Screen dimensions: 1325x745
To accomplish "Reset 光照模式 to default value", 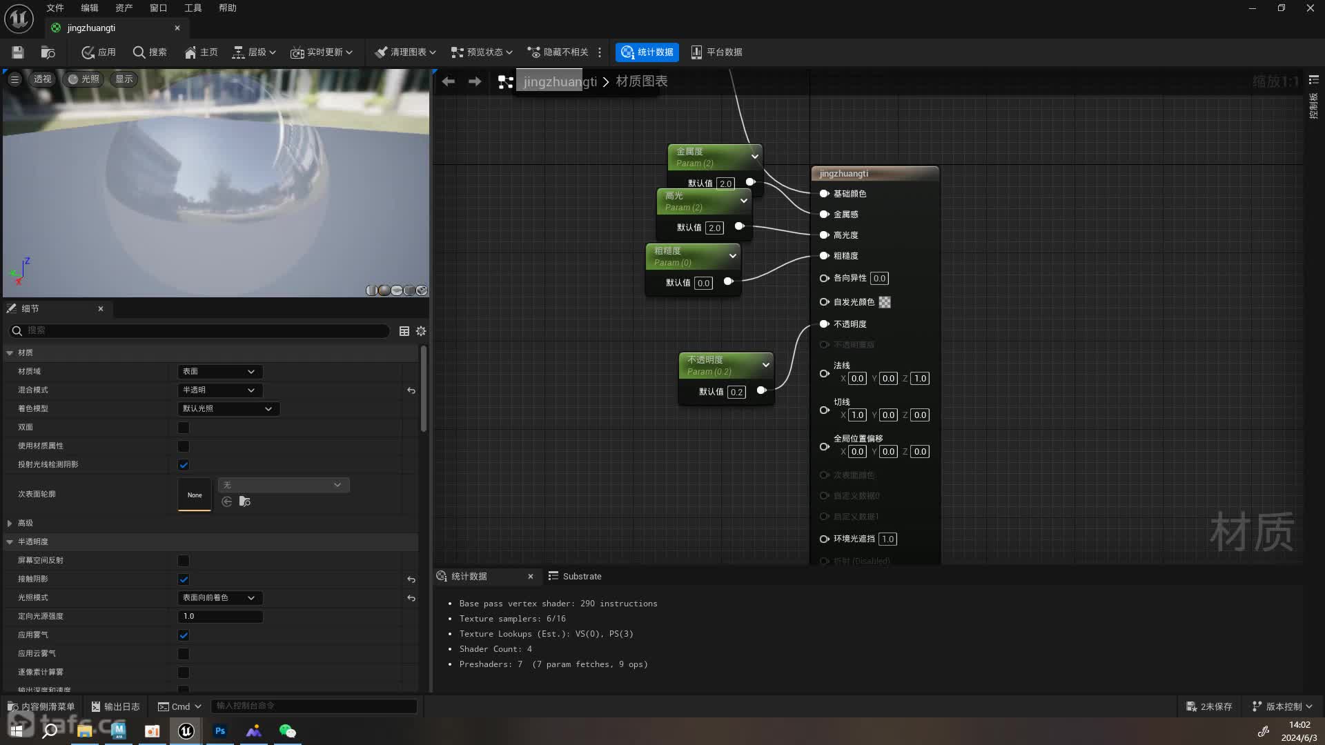I will tap(411, 598).
